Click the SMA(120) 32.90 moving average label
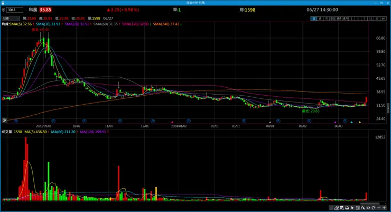The width and height of the screenshot is (391, 212). tap(136, 24)
